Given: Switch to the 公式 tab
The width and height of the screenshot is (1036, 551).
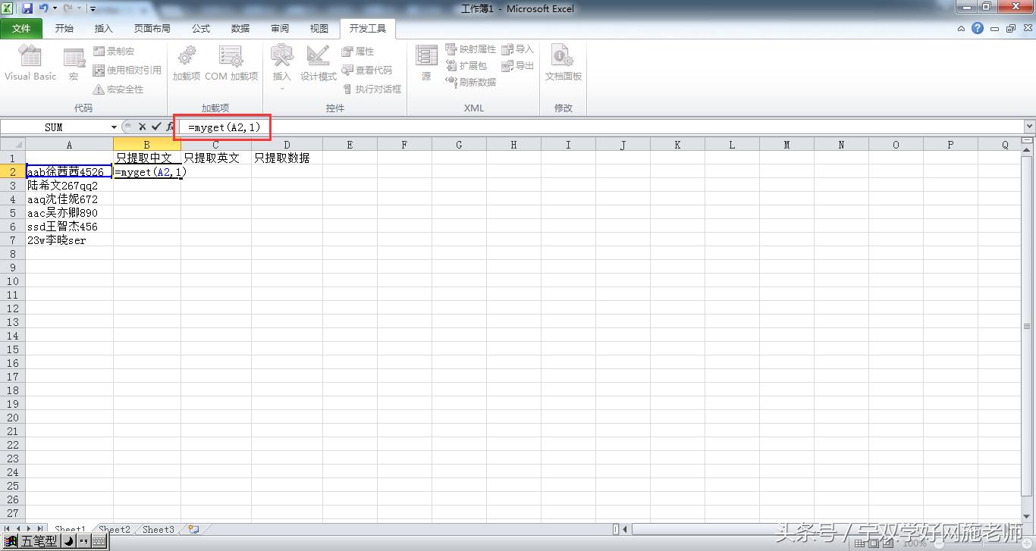Looking at the screenshot, I should (201, 29).
